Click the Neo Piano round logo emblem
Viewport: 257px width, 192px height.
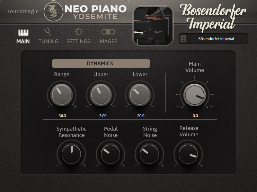coord(53,12)
